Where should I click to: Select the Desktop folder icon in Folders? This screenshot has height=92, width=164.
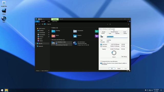[x=53, y=31]
